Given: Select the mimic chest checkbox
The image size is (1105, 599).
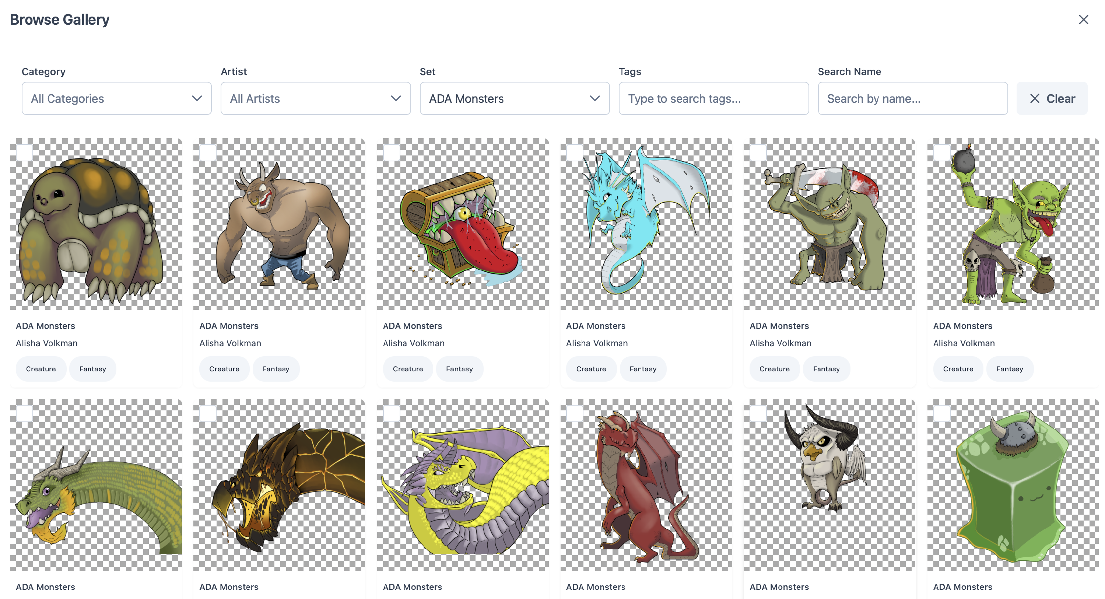Looking at the screenshot, I should 392,153.
